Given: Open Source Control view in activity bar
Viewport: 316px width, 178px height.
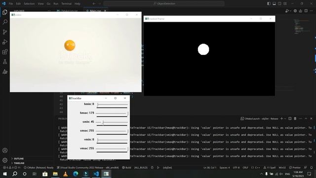Looking at the screenshot, I should click(5, 32).
